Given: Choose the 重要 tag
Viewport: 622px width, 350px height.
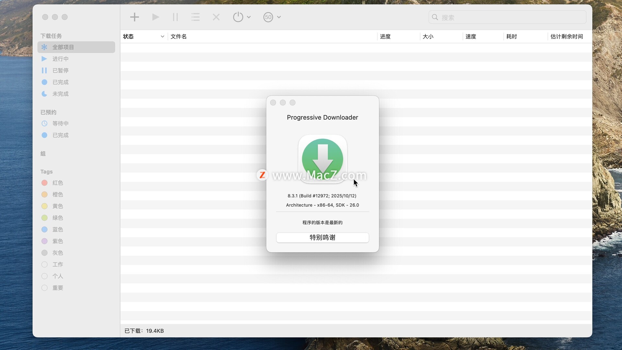Looking at the screenshot, I should [x=57, y=288].
